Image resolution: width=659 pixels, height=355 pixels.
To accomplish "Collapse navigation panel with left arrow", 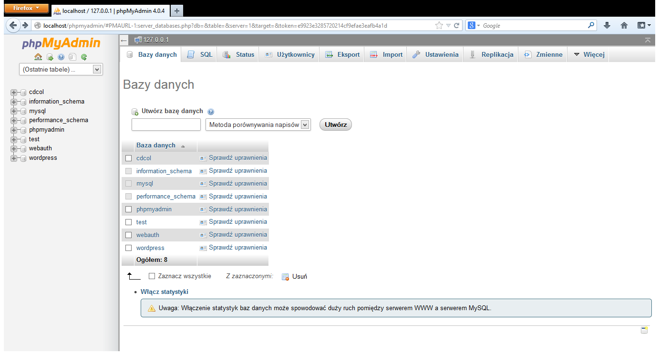I will [124, 40].
